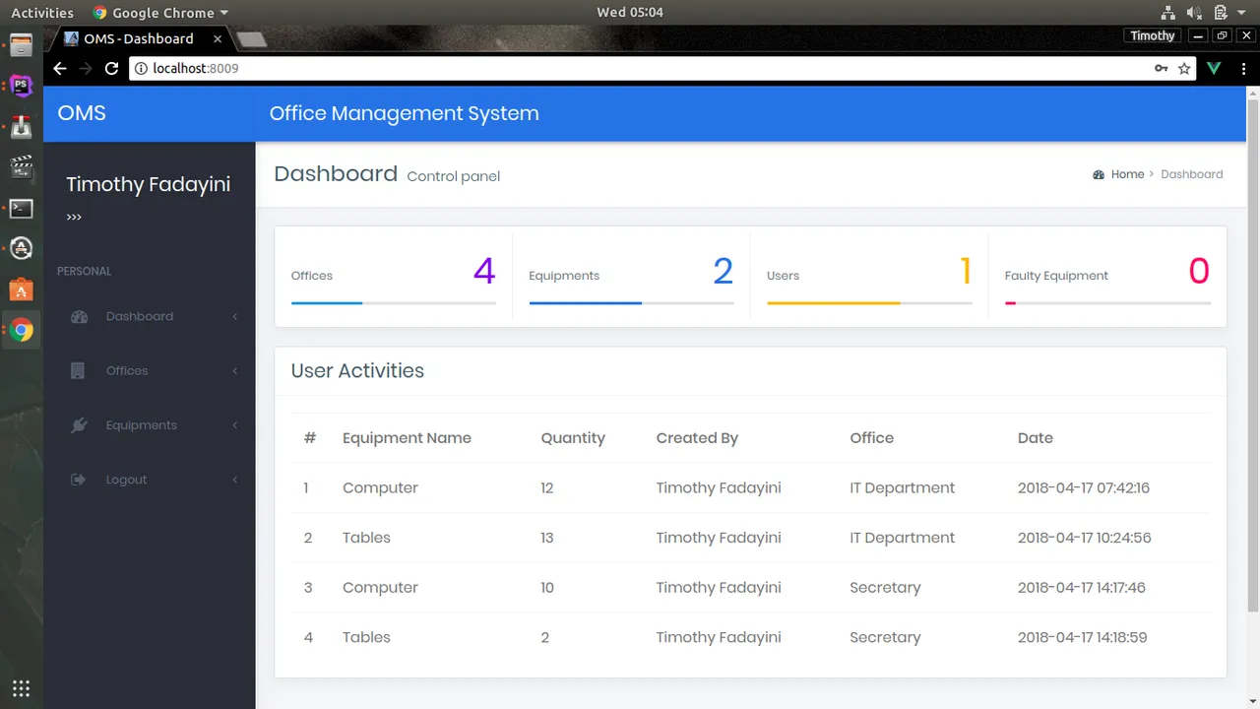This screenshot has height=709, width=1260.
Task: Click the Equipments count 2
Action: pos(724,271)
